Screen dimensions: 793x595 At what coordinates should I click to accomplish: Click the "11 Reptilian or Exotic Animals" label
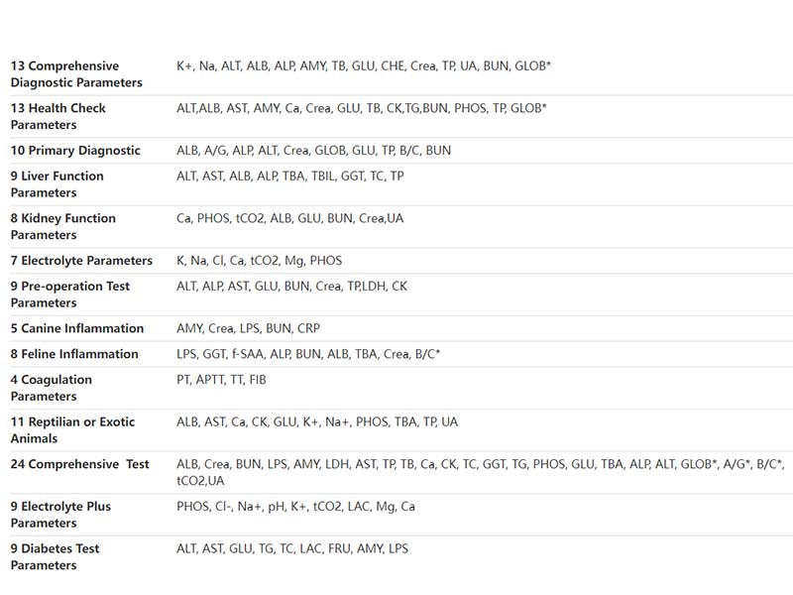point(71,429)
